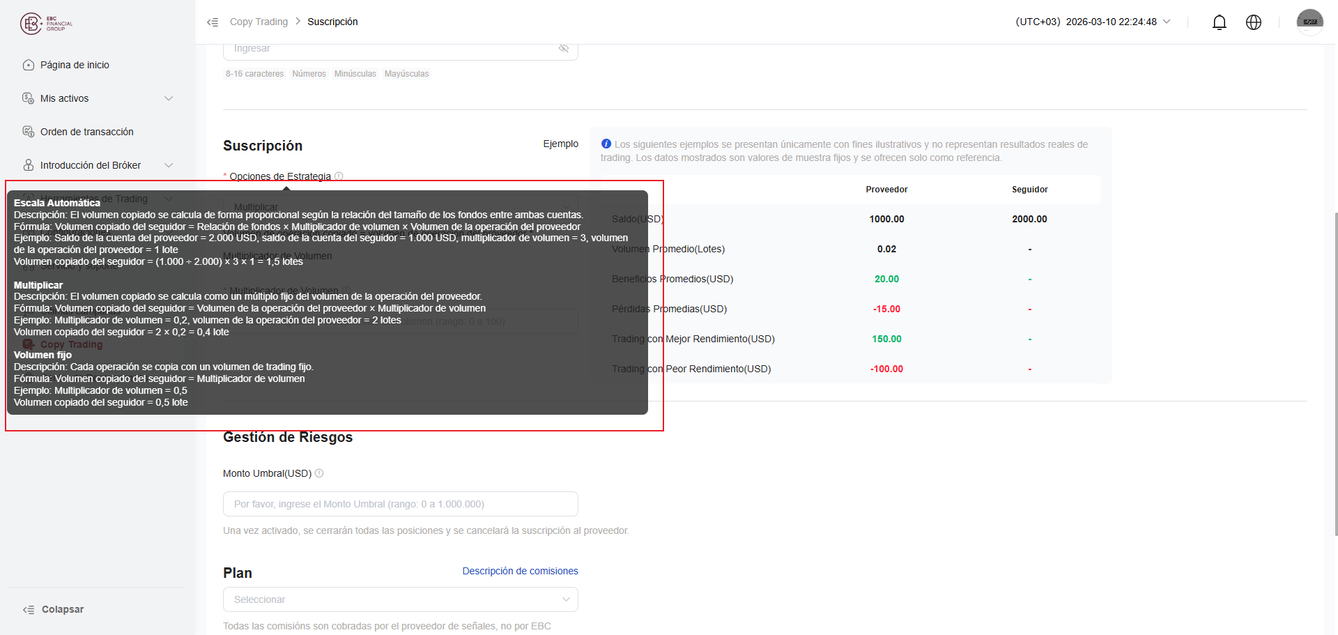The width and height of the screenshot is (1338, 635).
Task: Click the Ejemplo label
Action: point(561,144)
